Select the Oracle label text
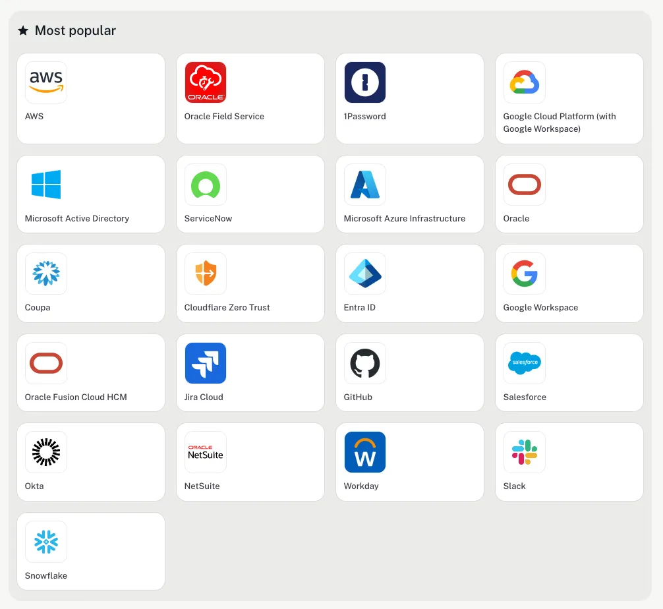The image size is (663, 609). [516, 219]
